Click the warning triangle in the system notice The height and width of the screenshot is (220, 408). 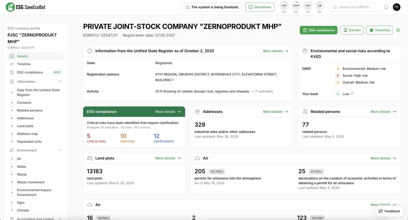pos(187,7)
